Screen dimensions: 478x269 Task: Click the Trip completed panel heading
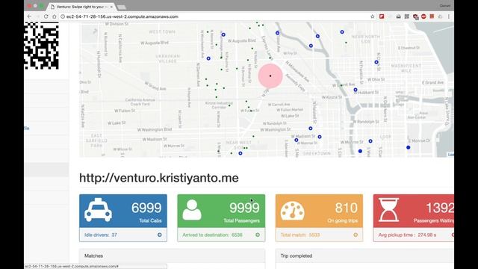[x=297, y=256]
